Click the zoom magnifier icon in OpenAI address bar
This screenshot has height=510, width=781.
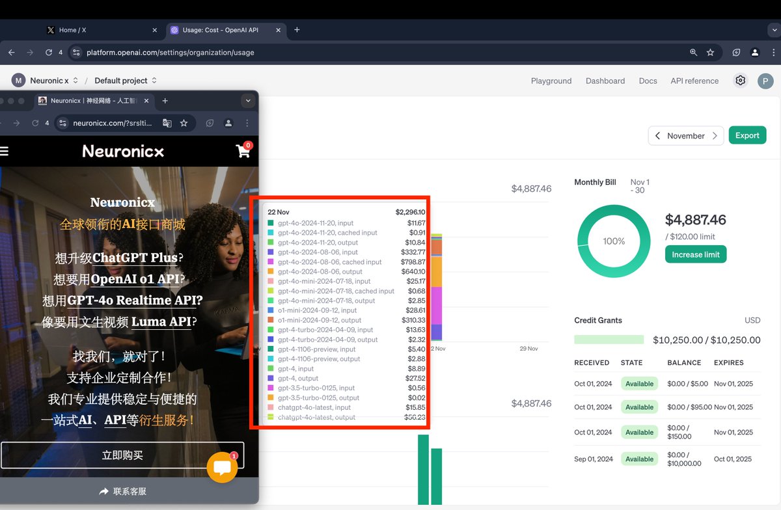pyautogui.click(x=694, y=52)
